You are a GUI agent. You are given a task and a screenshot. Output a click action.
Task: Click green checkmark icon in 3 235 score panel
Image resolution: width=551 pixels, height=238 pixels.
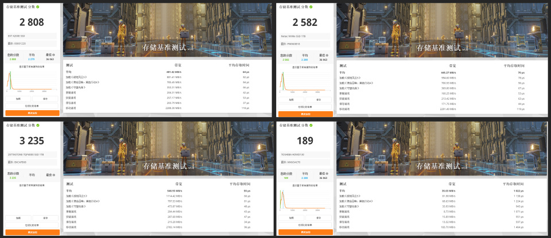(x=38, y=124)
